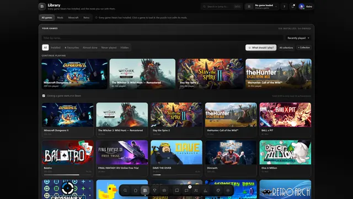
Task: Select the Hidden filter
Action: coord(125,48)
